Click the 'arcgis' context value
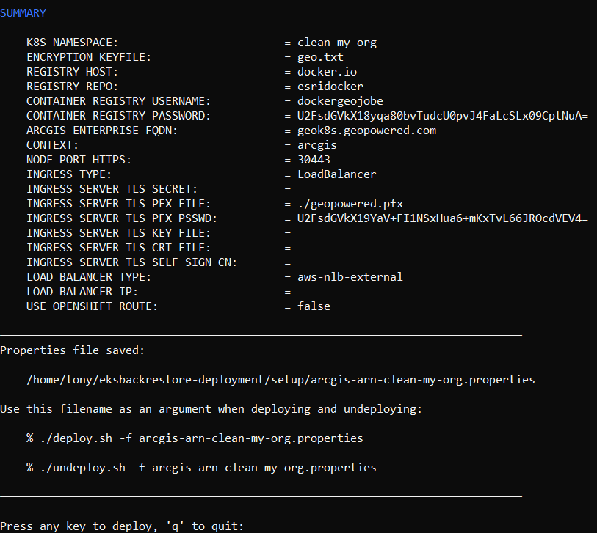Image resolution: width=597 pixels, height=533 pixels. 316,146
